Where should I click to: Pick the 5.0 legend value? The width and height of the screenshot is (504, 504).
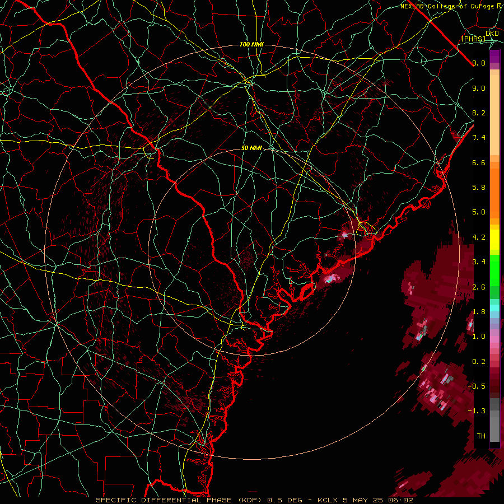point(479,212)
